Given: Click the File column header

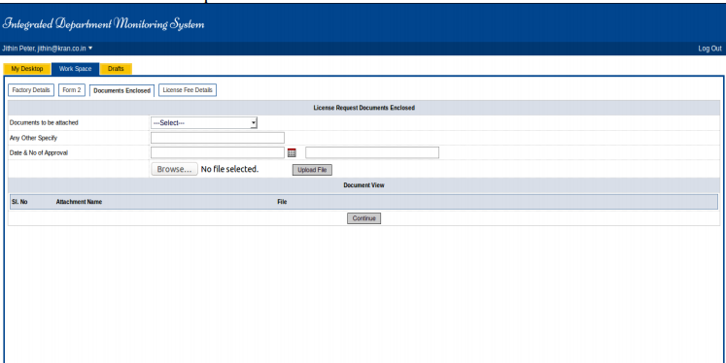Looking at the screenshot, I should 282,202.
